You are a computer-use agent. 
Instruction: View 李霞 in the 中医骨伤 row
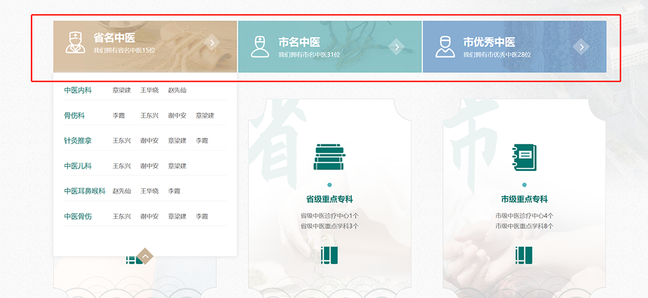click(202, 216)
